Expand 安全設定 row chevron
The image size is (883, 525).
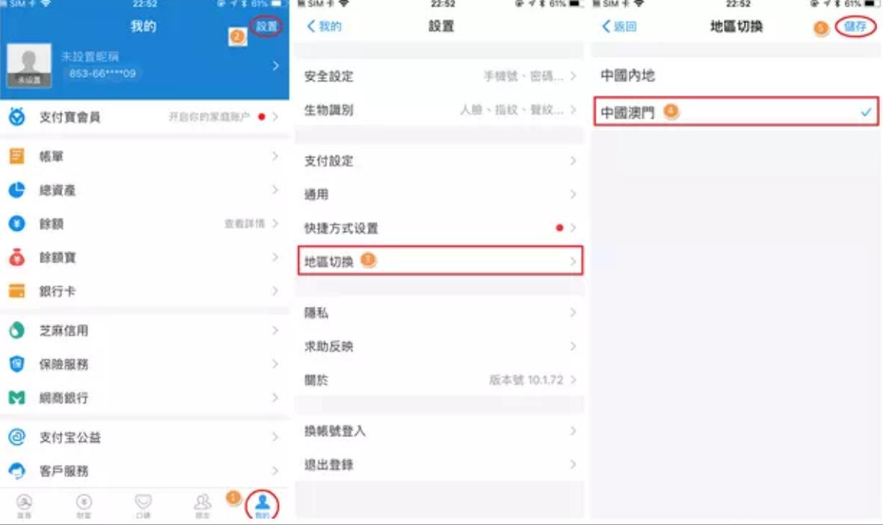coord(573,76)
